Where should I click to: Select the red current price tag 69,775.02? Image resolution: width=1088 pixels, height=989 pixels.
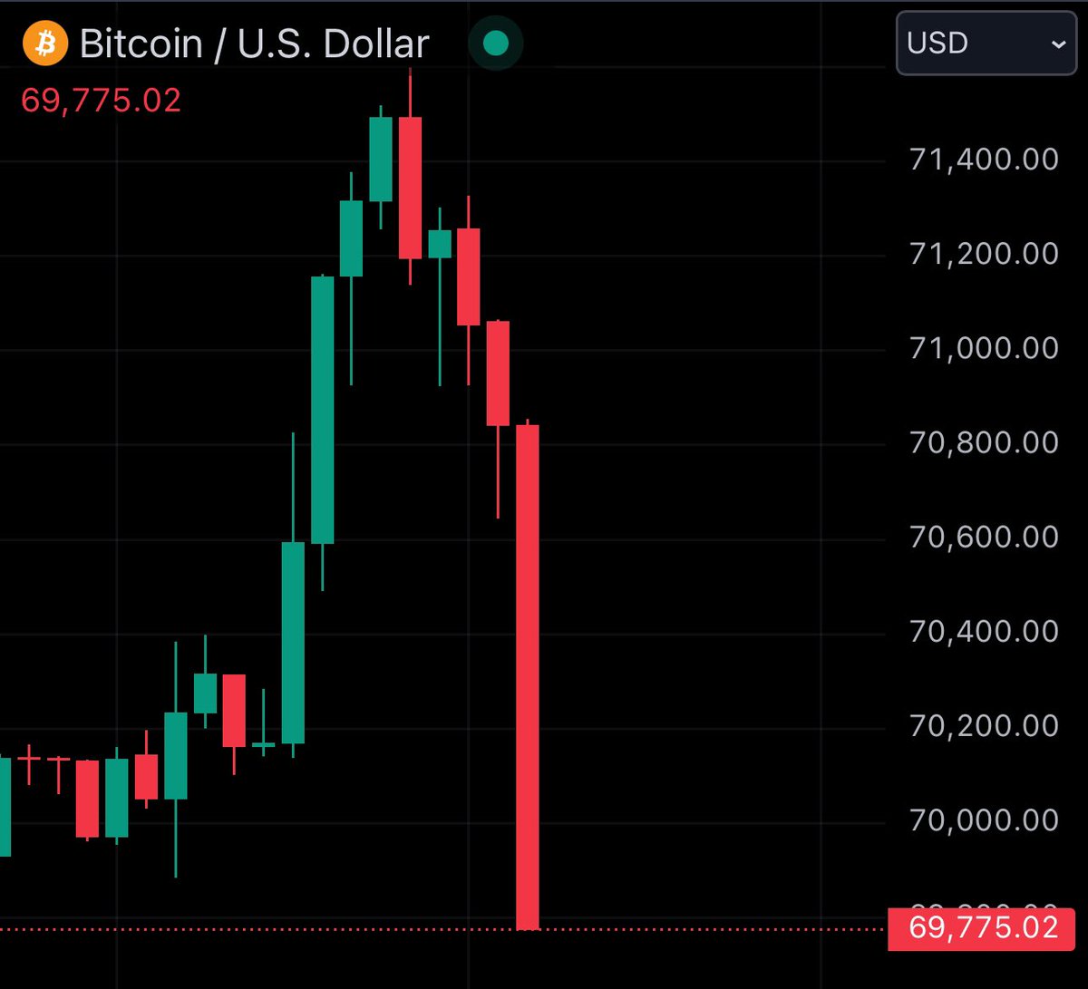click(979, 927)
